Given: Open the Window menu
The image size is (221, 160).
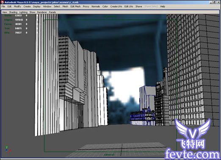Looking at the screenshot, I should click(x=47, y=6).
